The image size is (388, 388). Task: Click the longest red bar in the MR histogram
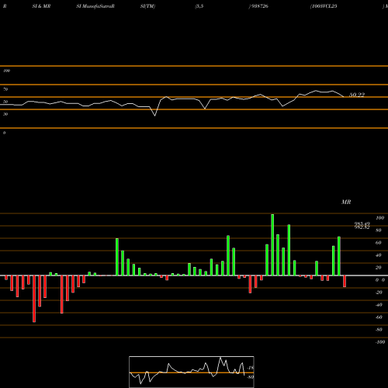click(x=34, y=299)
